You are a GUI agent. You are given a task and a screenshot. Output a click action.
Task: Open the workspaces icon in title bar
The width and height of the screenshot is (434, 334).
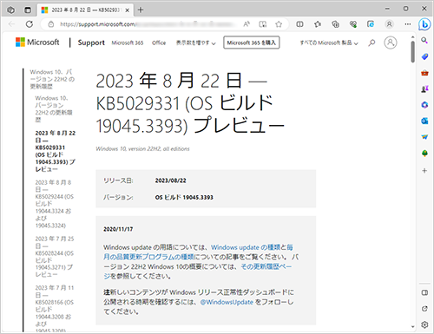click(x=11, y=10)
